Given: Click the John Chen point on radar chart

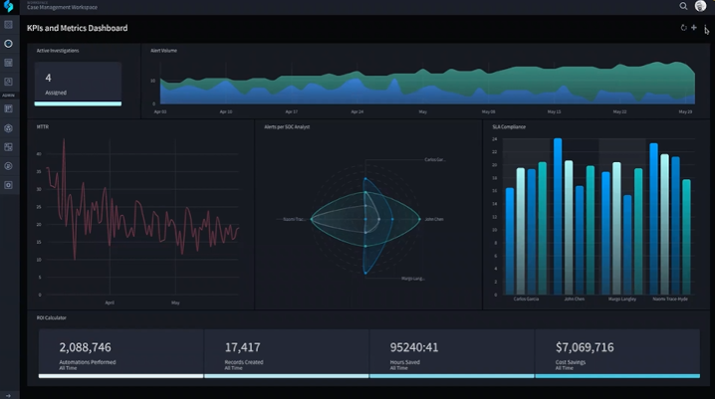Looking at the screenshot, I should click(x=419, y=219).
